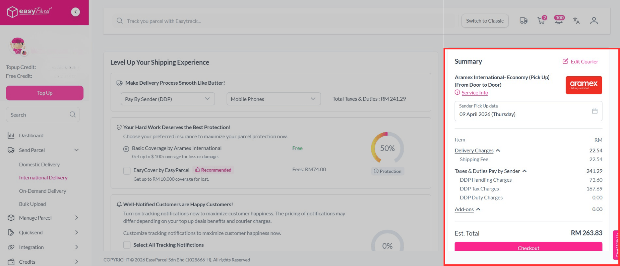
Task: Select Basic Coverage by Aramex International
Action: [126, 149]
